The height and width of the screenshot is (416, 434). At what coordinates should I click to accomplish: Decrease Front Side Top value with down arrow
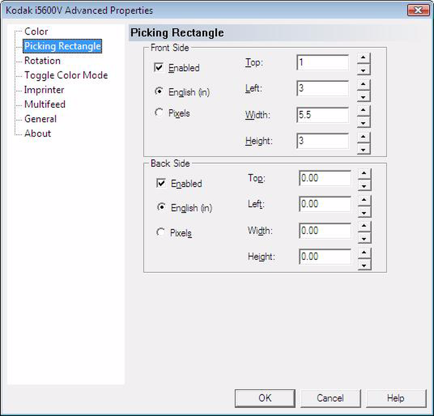[x=363, y=70]
